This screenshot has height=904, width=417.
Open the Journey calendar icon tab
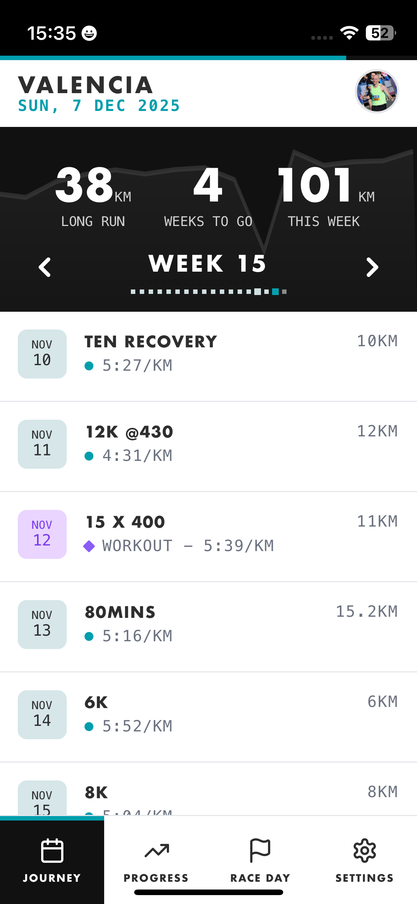(x=52, y=850)
